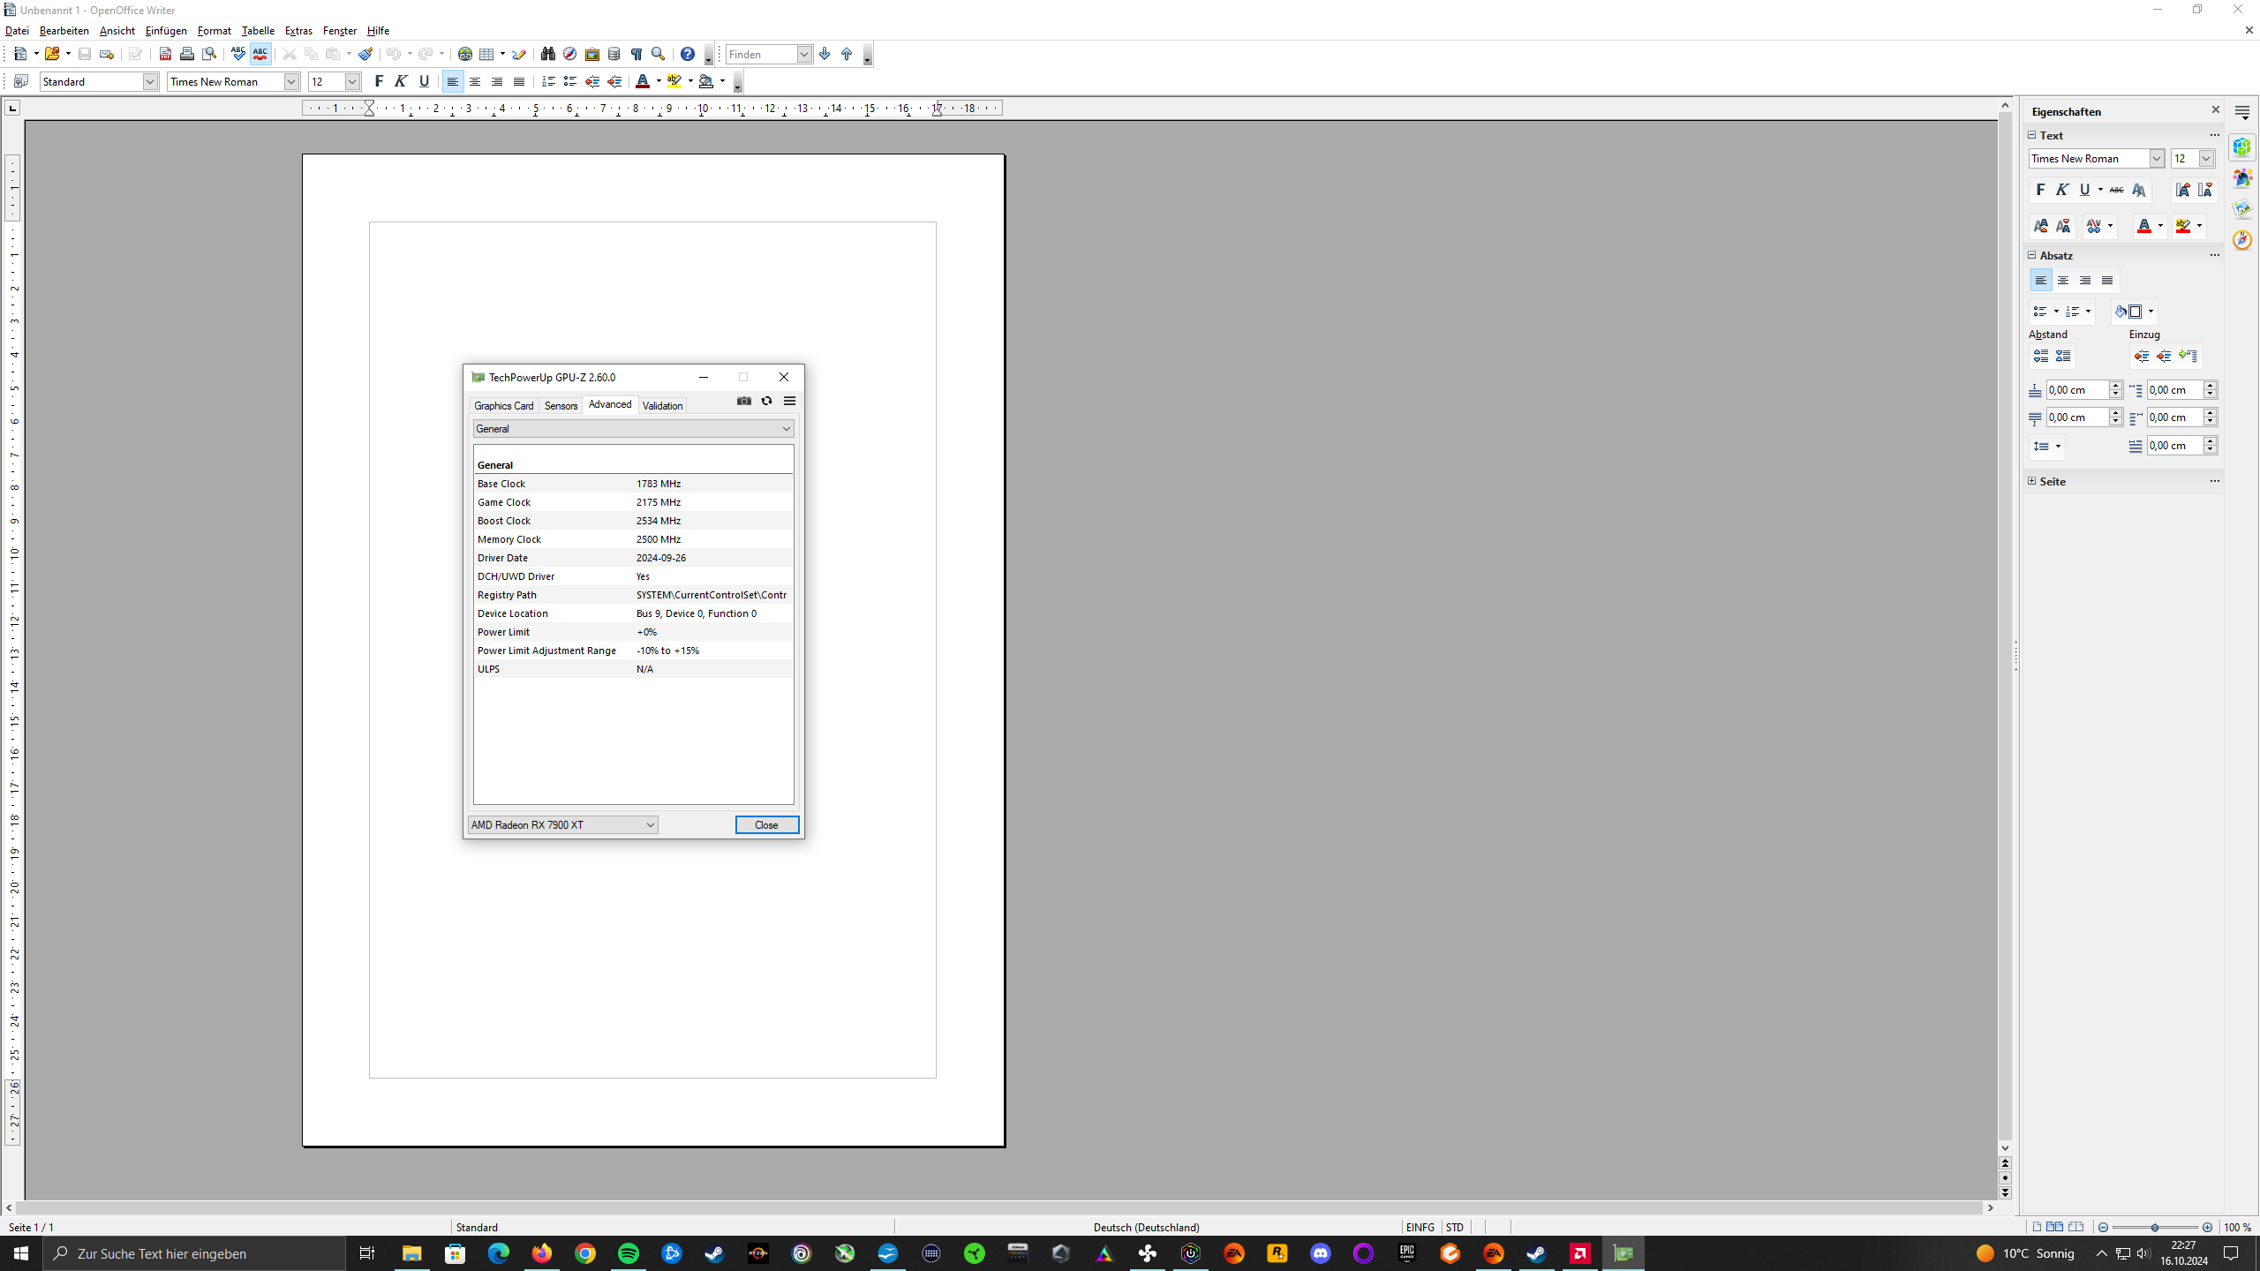Toggle Underline in the formatting toolbar

coord(424,81)
